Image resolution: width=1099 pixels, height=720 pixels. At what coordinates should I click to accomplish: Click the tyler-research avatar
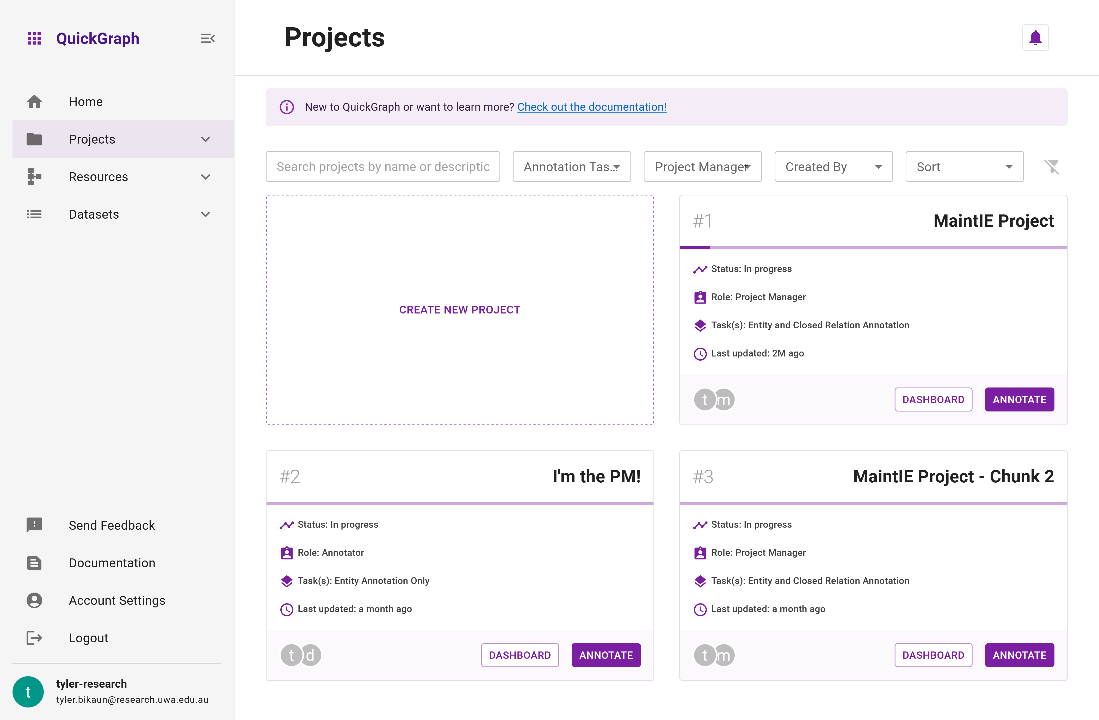28,691
